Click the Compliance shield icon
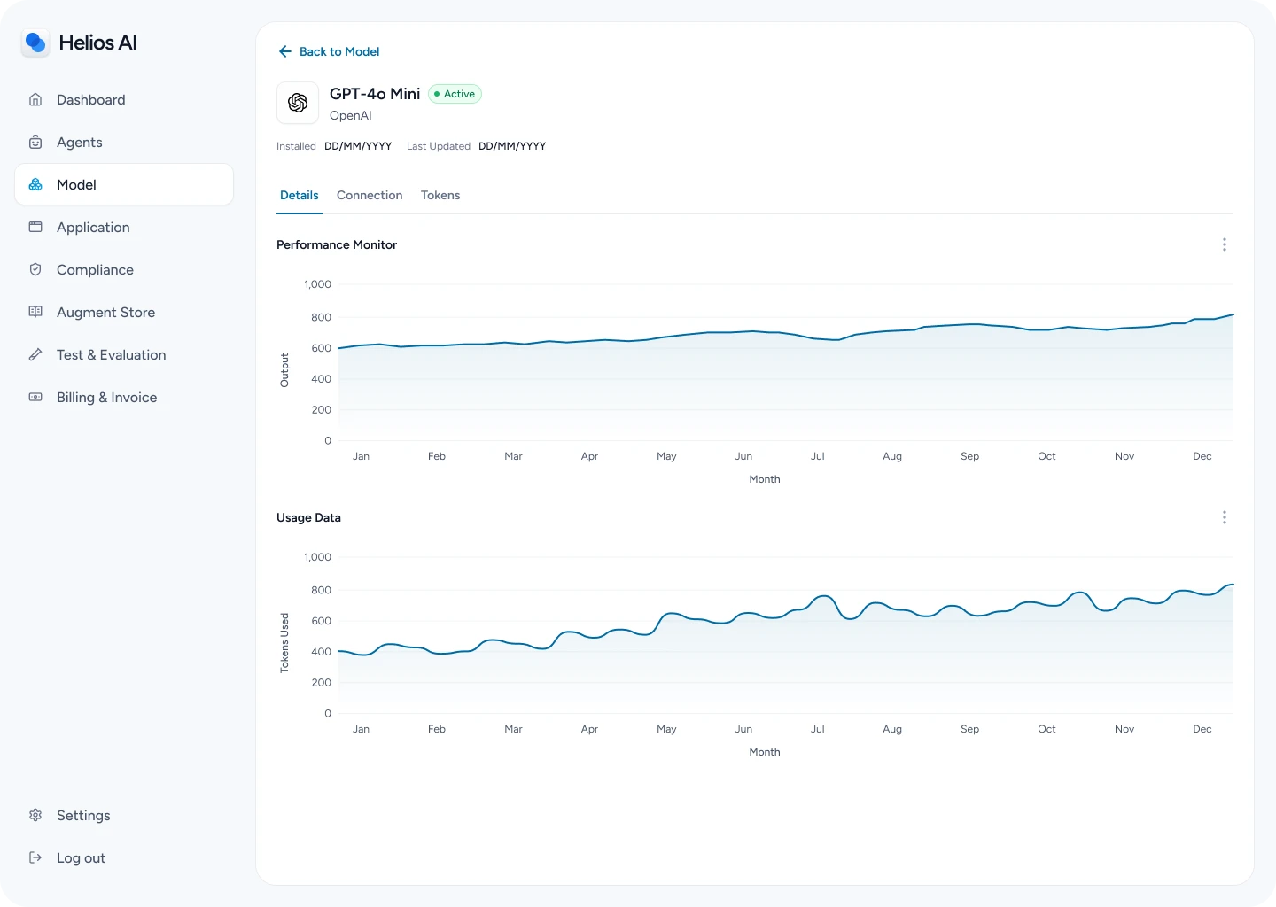Image resolution: width=1276 pixels, height=907 pixels. 35,270
